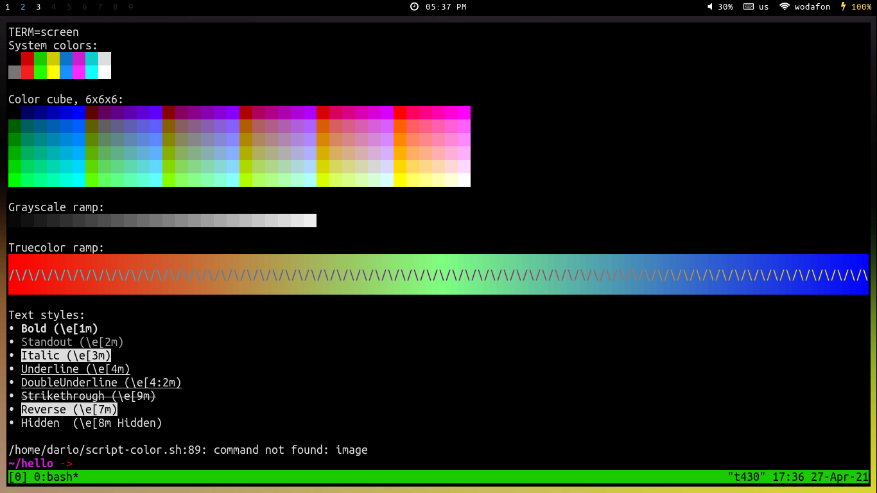
Task: Click the TERM=screen line
Action: [x=44, y=32]
